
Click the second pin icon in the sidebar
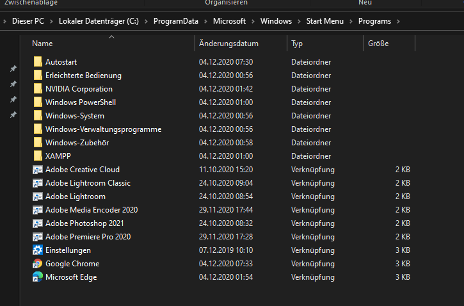point(13,84)
